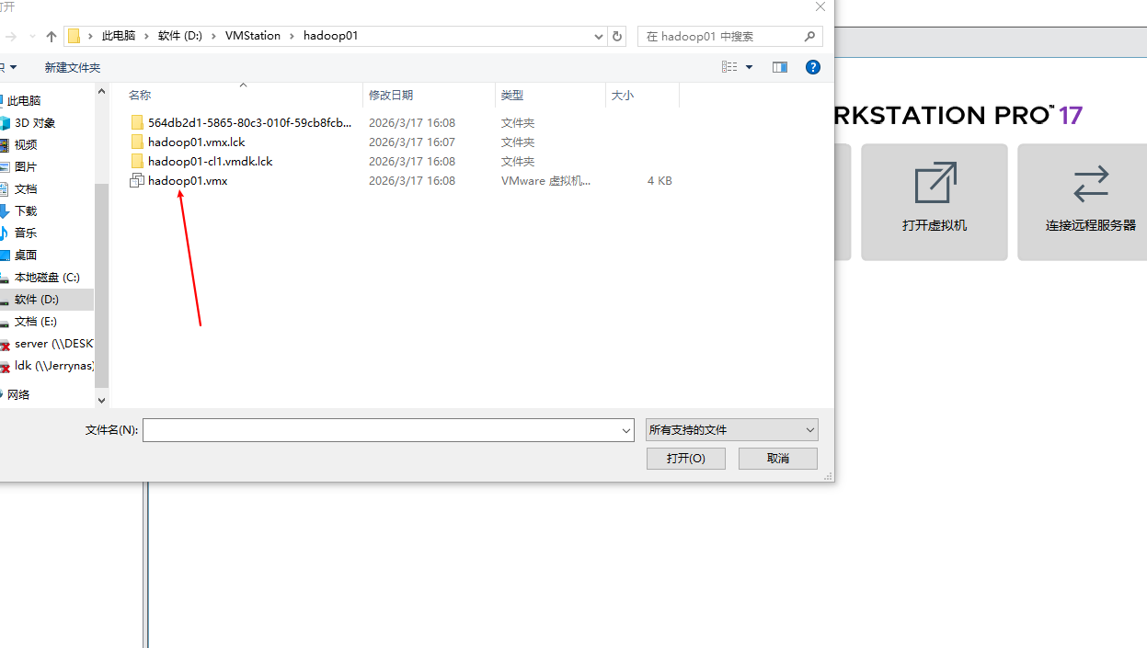Click the 打开(O) button

[686, 459]
